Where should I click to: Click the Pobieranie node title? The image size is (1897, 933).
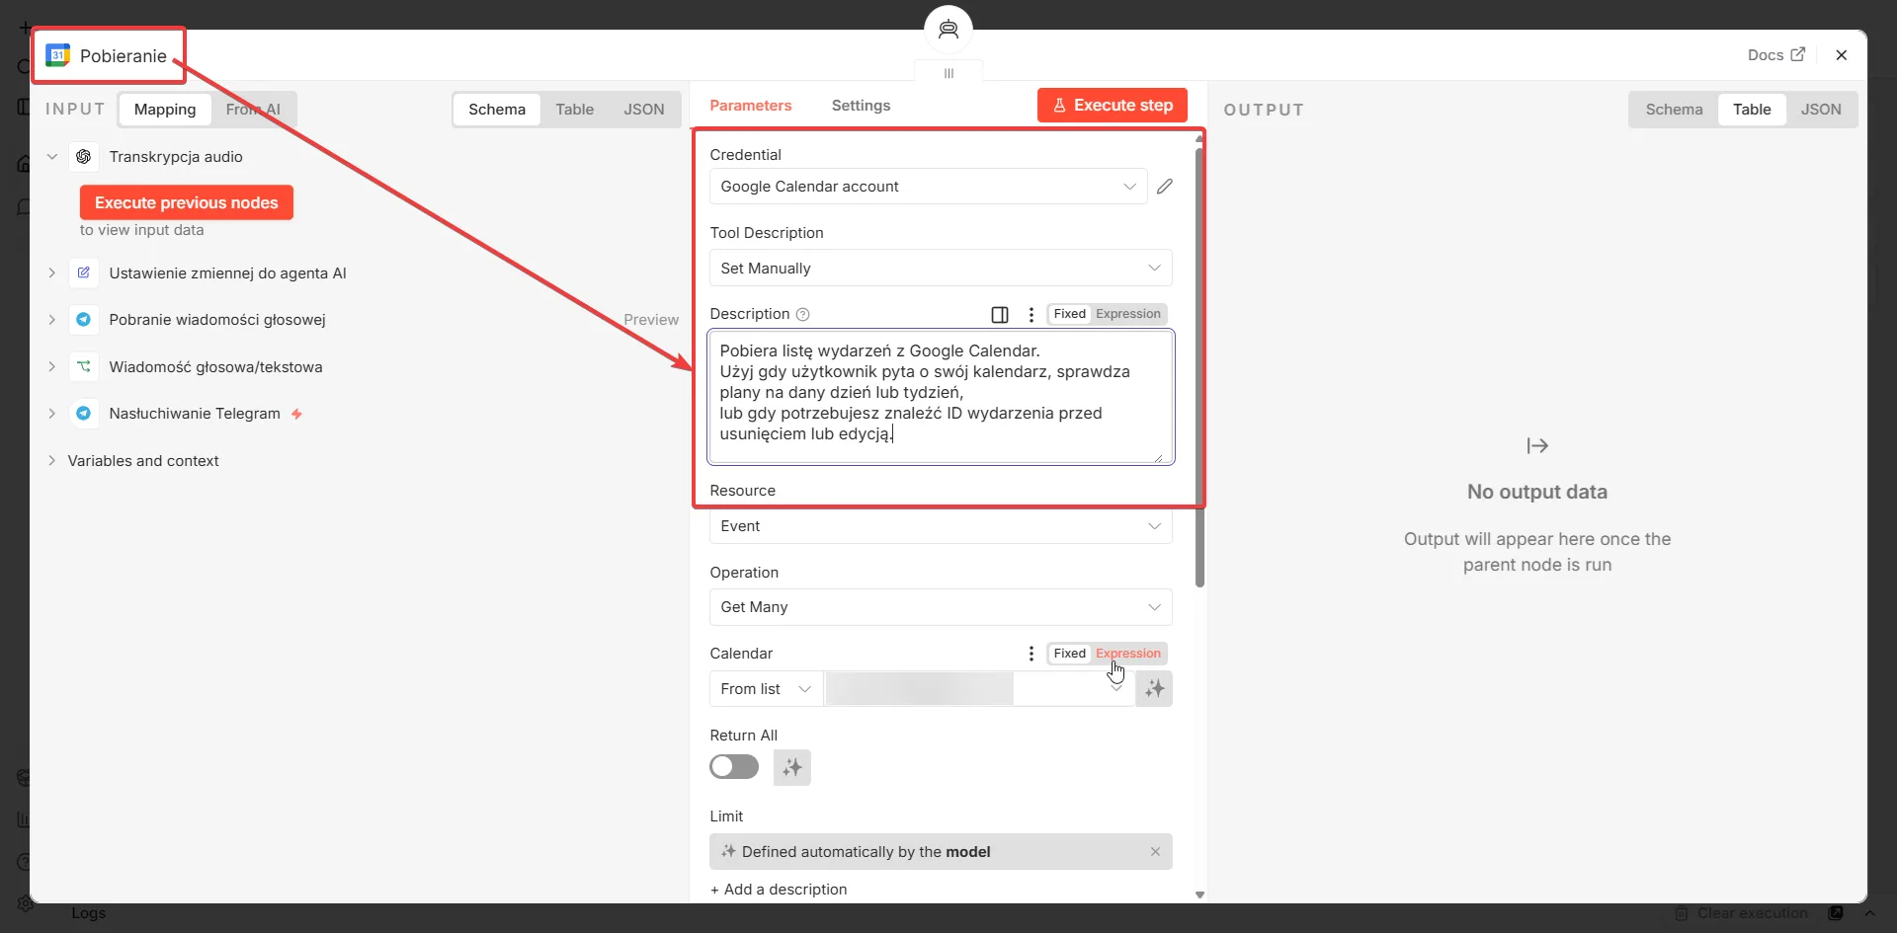point(124,56)
